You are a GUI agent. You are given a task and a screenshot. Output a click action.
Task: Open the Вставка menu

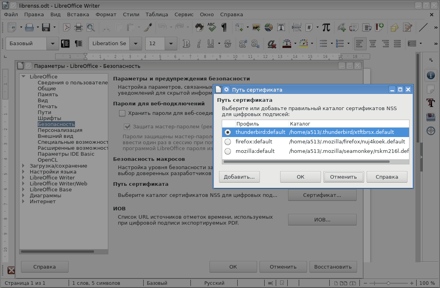(78, 15)
